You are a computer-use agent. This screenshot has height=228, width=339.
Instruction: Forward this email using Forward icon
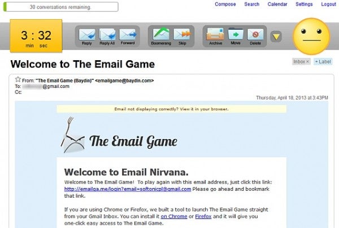[x=128, y=37]
